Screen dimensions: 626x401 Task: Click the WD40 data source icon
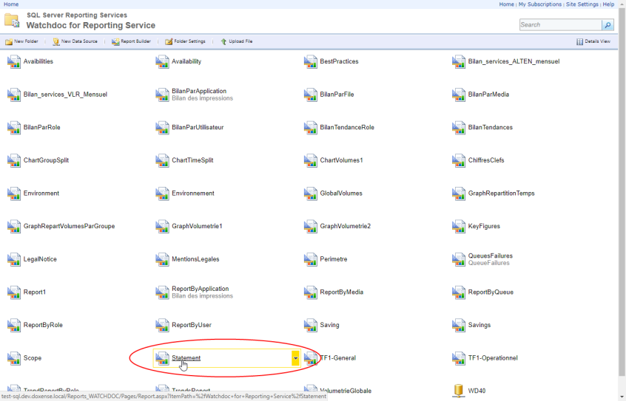point(459,391)
